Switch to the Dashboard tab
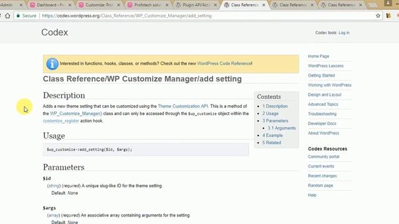Viewport: 399px width, 224px height. [x=50, y=5]
